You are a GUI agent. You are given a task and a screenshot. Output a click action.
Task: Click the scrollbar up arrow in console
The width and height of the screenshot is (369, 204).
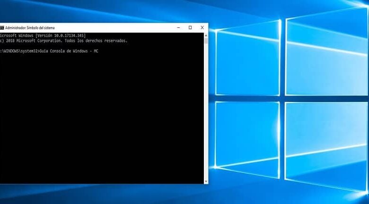[x=206, y=35]
